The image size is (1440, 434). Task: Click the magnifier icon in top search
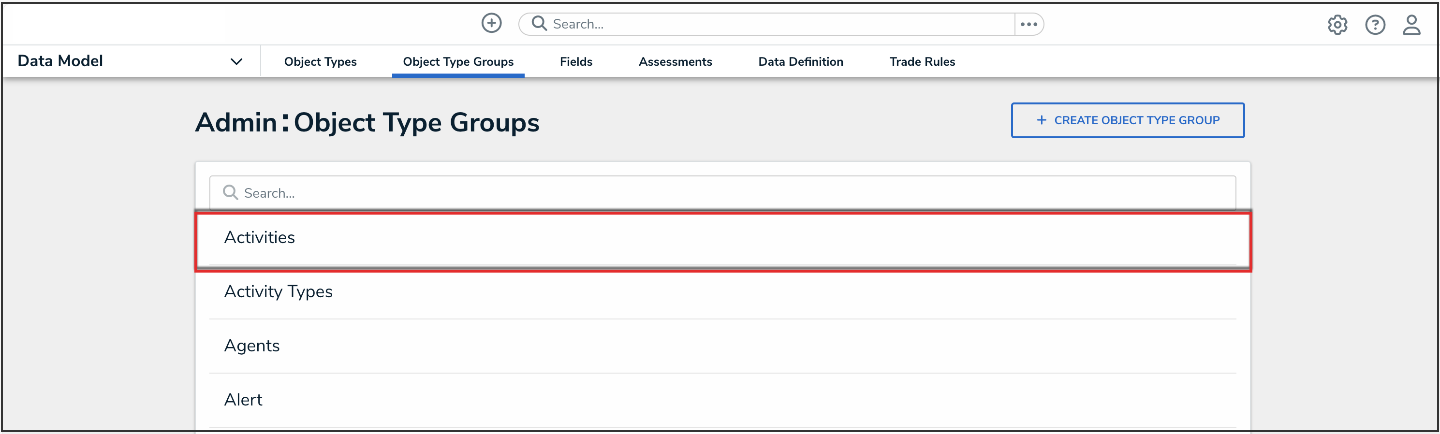point(539,24)
